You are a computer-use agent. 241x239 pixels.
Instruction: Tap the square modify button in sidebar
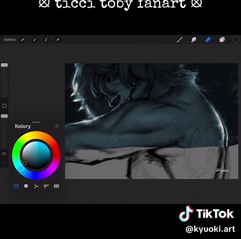tap(4, 106)
